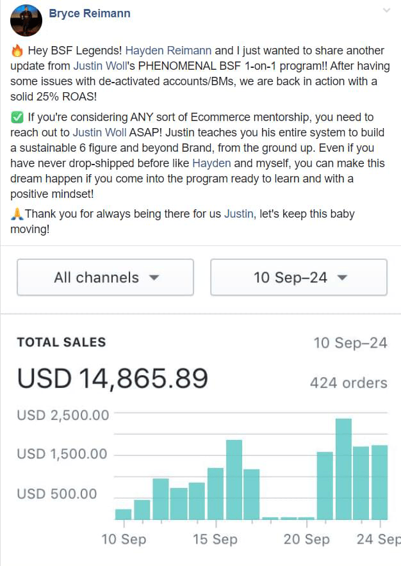Click the TOTAL SALES heading

(61, 343)
